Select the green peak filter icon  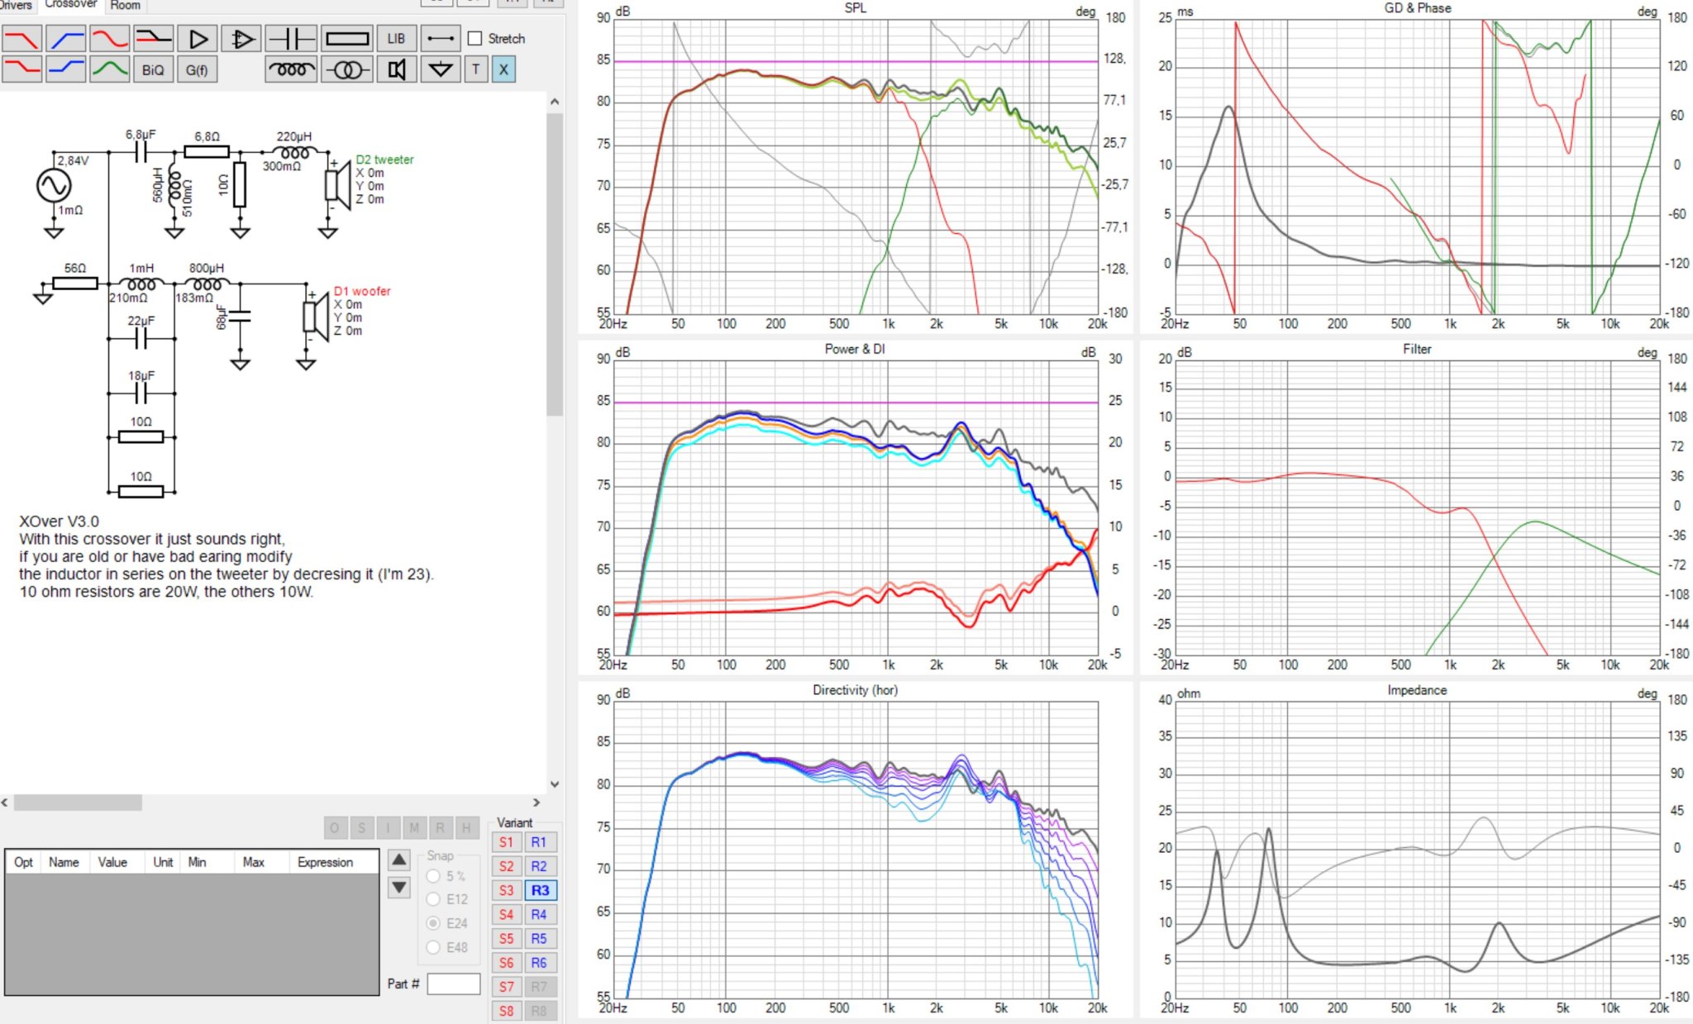[x=109, y=69]
